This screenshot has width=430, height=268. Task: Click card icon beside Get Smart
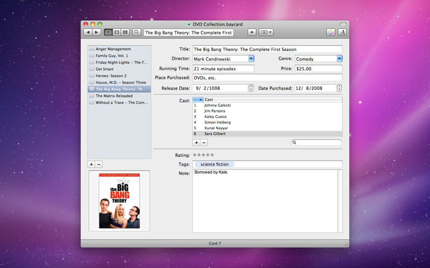tap(91, 69)
